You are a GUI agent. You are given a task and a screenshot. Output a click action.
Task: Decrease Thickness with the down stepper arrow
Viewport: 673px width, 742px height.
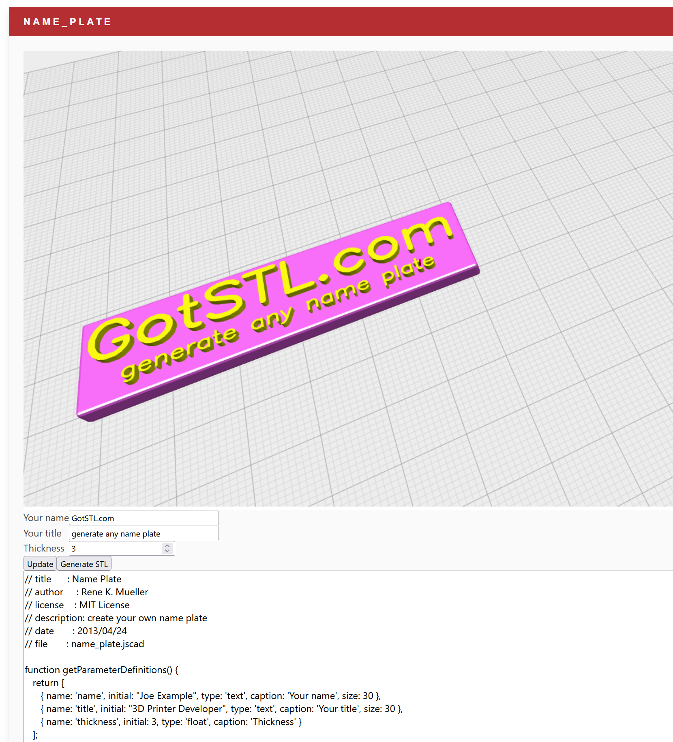tap(167, 551)
